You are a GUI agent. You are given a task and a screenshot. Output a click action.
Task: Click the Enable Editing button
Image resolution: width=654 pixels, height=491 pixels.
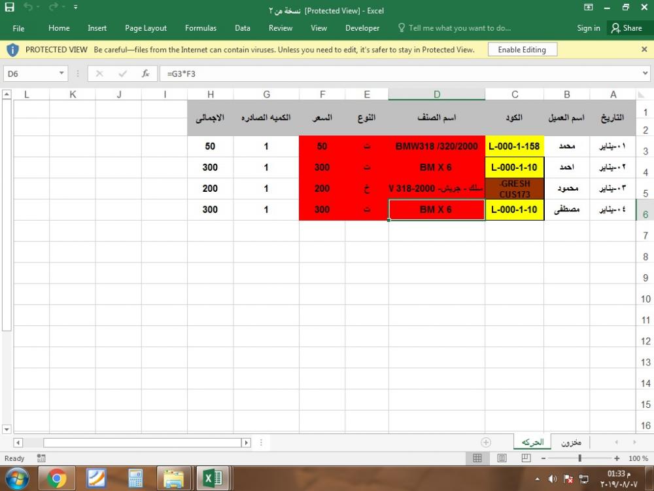point(522,50)
